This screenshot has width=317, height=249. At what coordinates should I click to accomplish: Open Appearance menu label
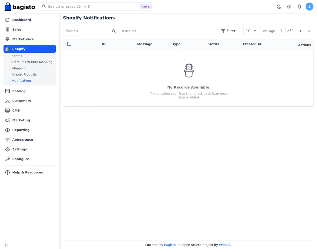(23, 140)
